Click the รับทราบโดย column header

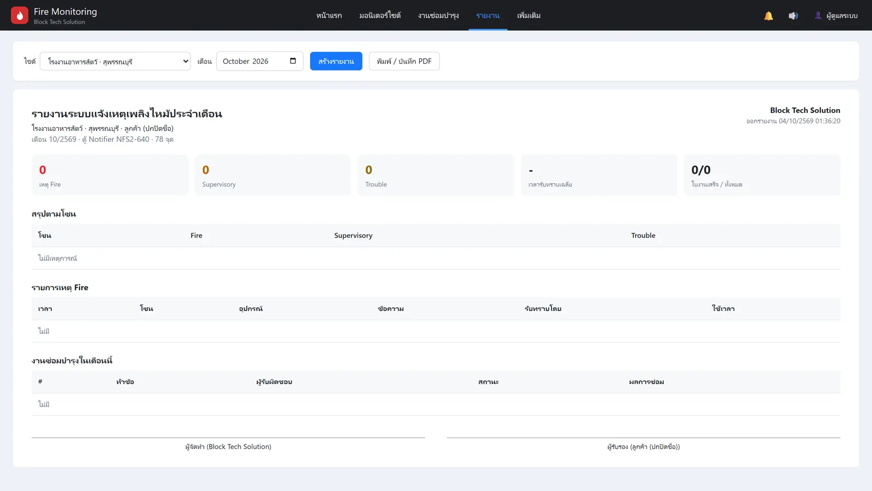(543, 309)
